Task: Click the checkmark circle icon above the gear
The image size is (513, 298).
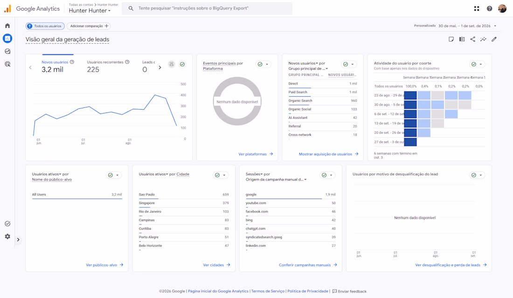Action: click(7, 224)
